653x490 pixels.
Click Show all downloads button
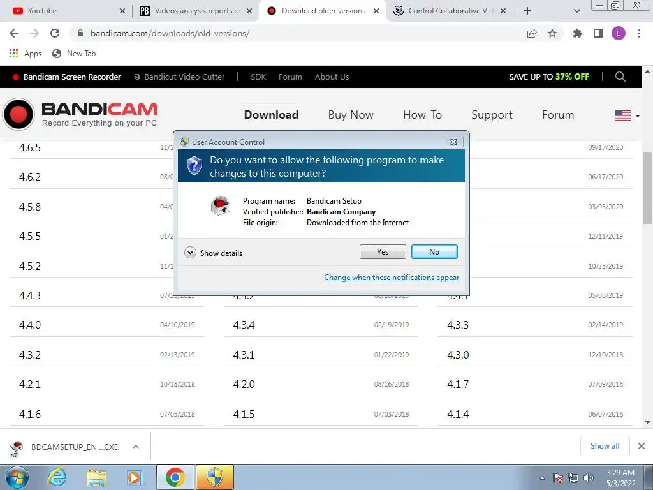605,446
